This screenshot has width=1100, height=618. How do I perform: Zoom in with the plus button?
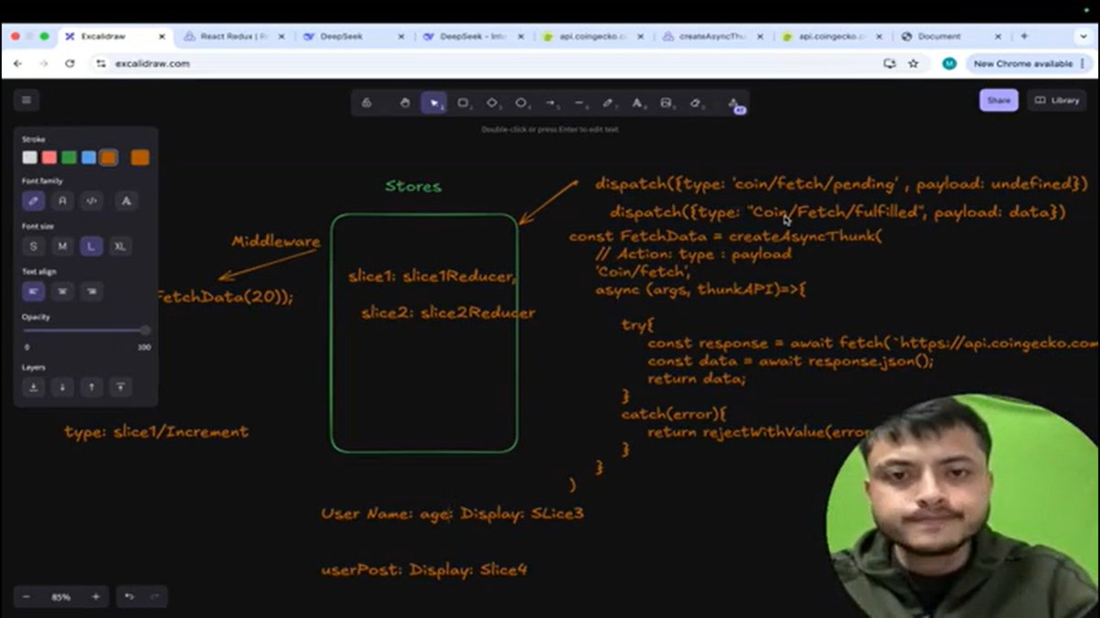click(95, 597)
